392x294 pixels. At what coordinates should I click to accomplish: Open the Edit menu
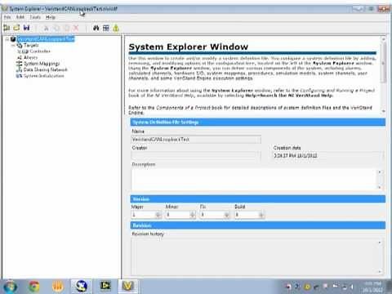tap(20, 17)
